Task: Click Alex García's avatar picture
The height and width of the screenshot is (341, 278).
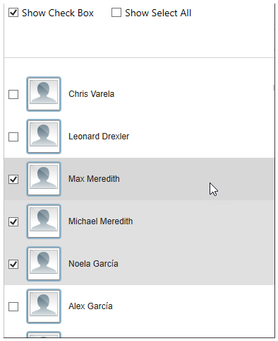Action: (x=44, y=306)
